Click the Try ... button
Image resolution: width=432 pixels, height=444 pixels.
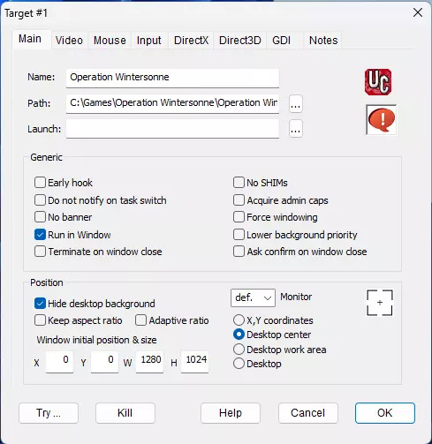click(x=49, y=413)
